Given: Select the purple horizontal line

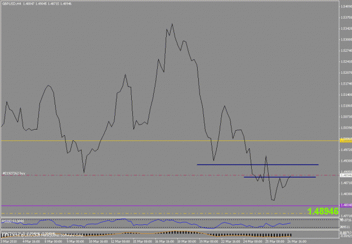Looking at the screenshot, I should tap(170, 206).
